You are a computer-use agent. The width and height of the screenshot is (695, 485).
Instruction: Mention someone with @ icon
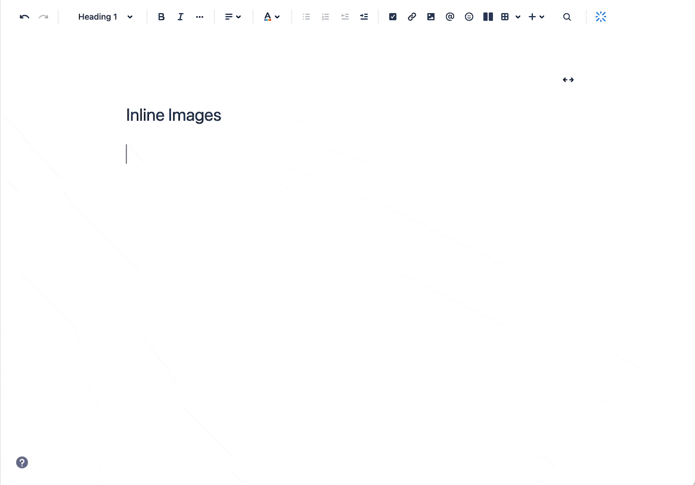(x=450, y=17)
